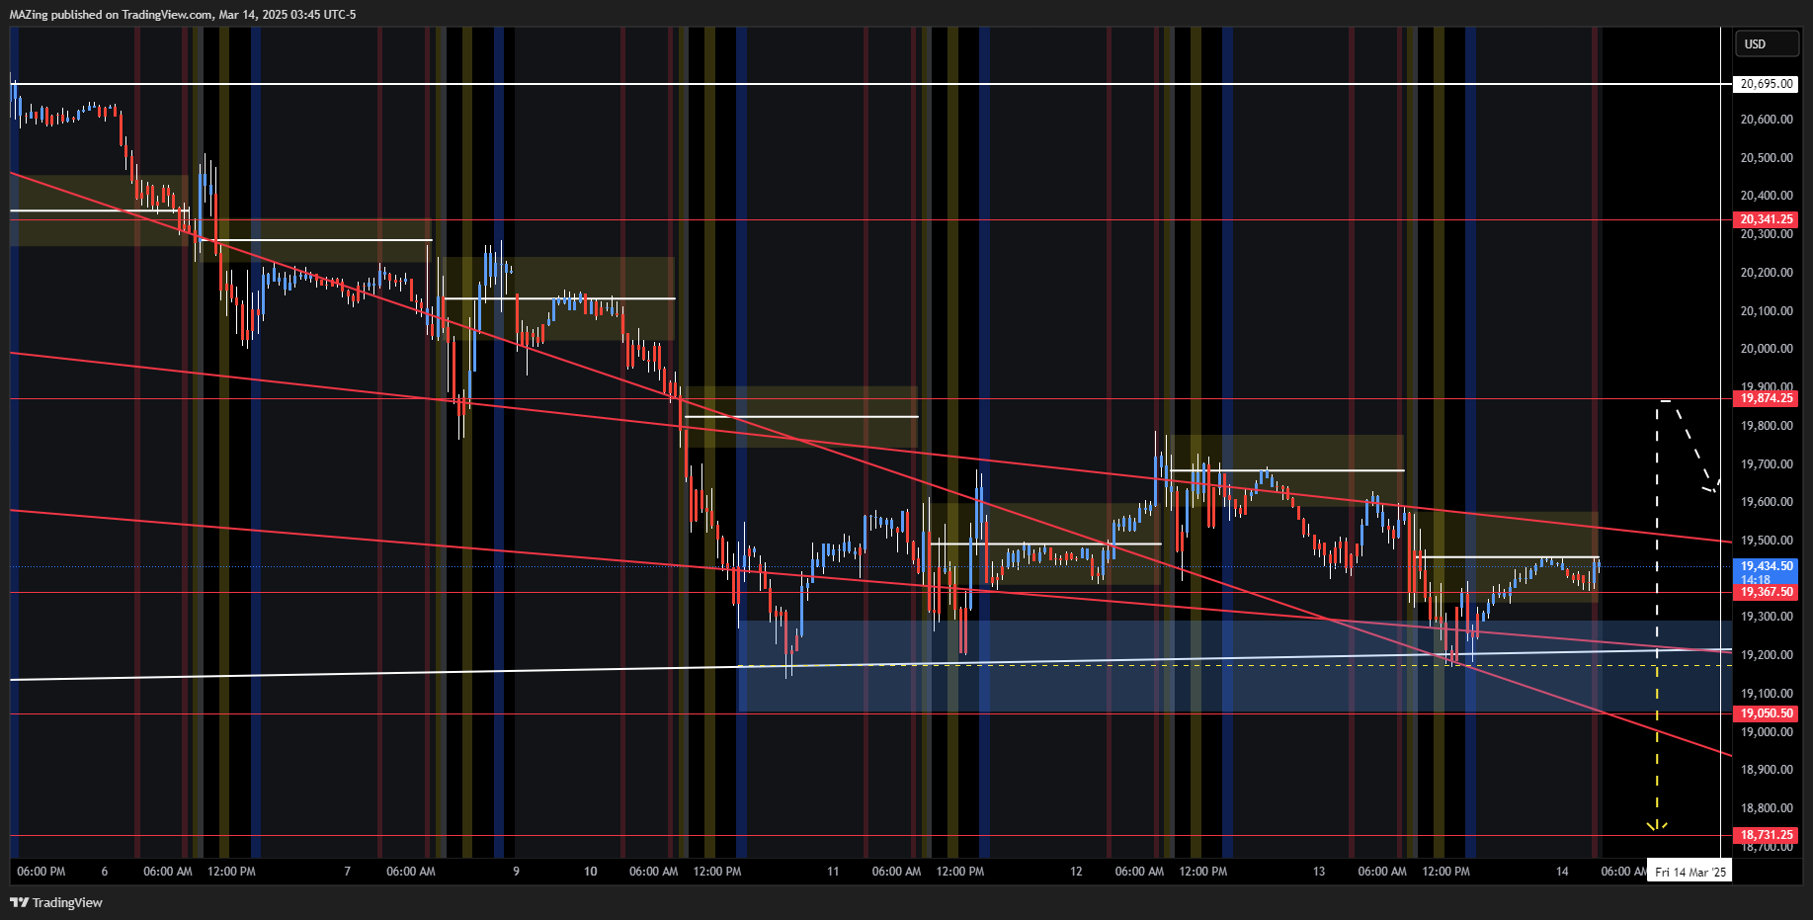The width and height of the screenshot is (1813, 920).
Task: Click day 11 on the time axis
Action: point(833,872)
